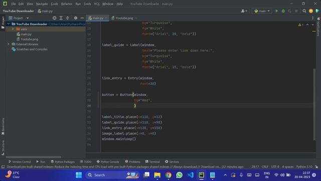
Task: Expand the venv folder
Action: [x=13, y=29]
